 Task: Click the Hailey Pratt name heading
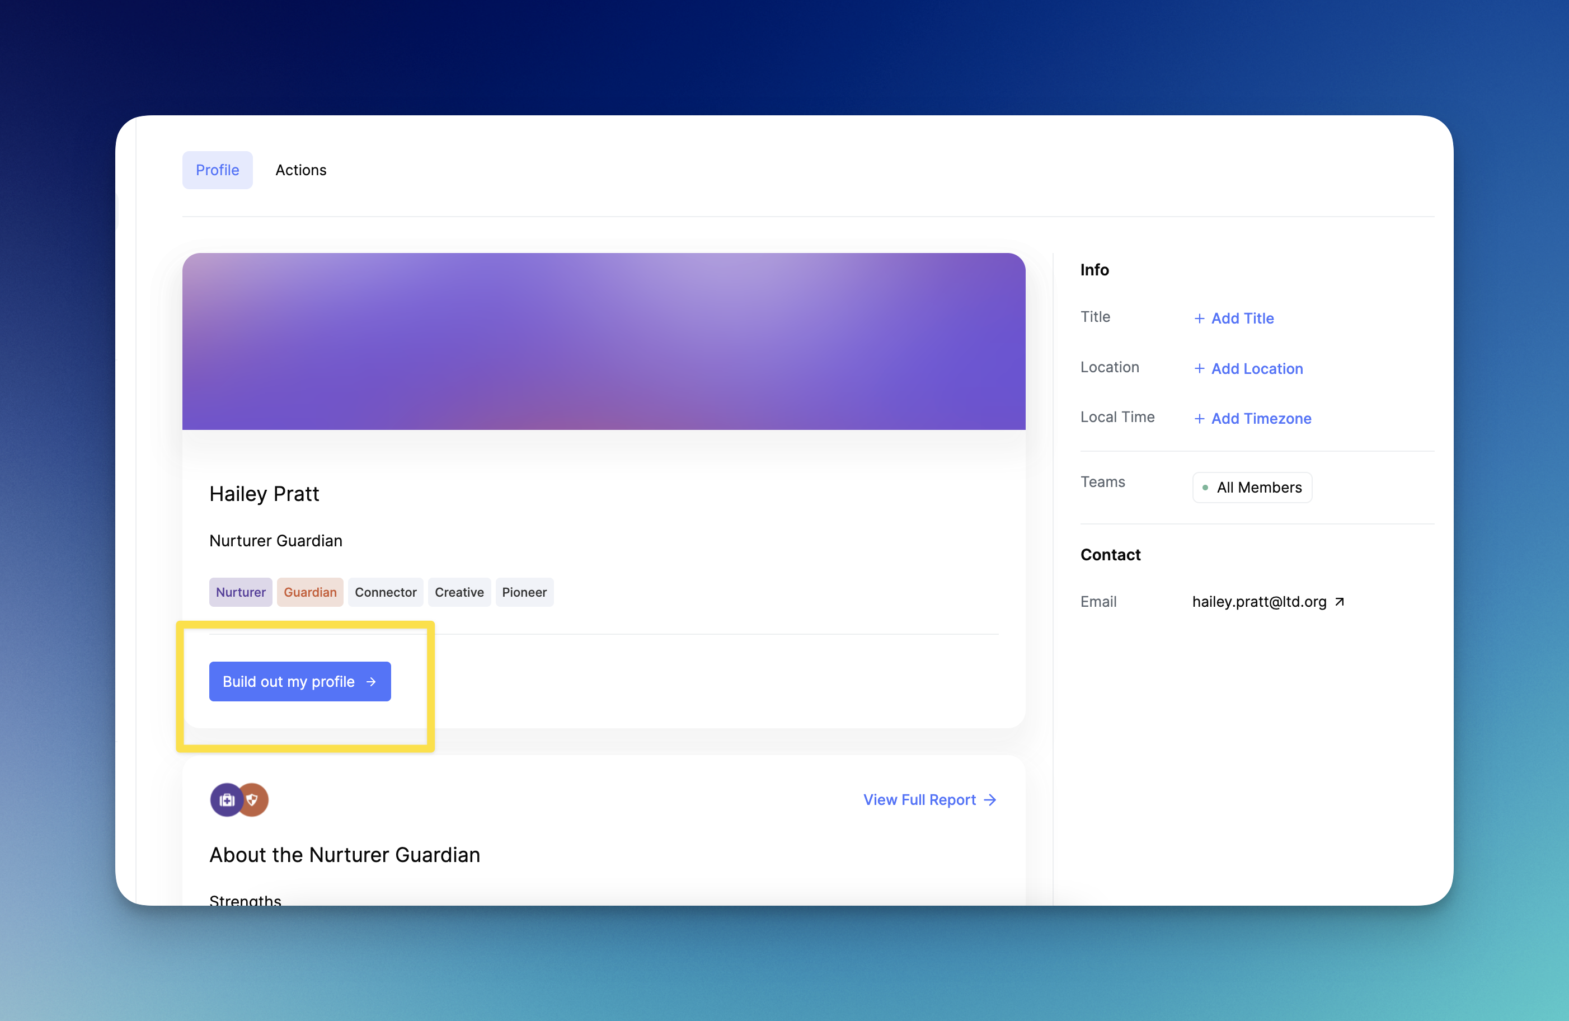click(264, 494)
